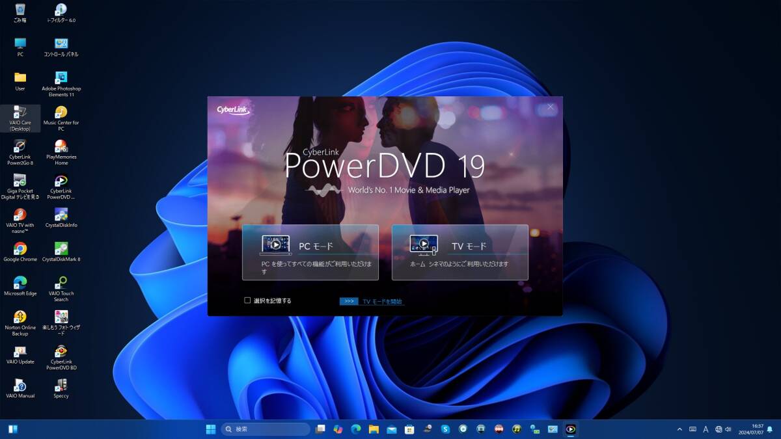Open the clock showing 16:37 2024/07/07
The image size is (781, 439).
[750, 429]
